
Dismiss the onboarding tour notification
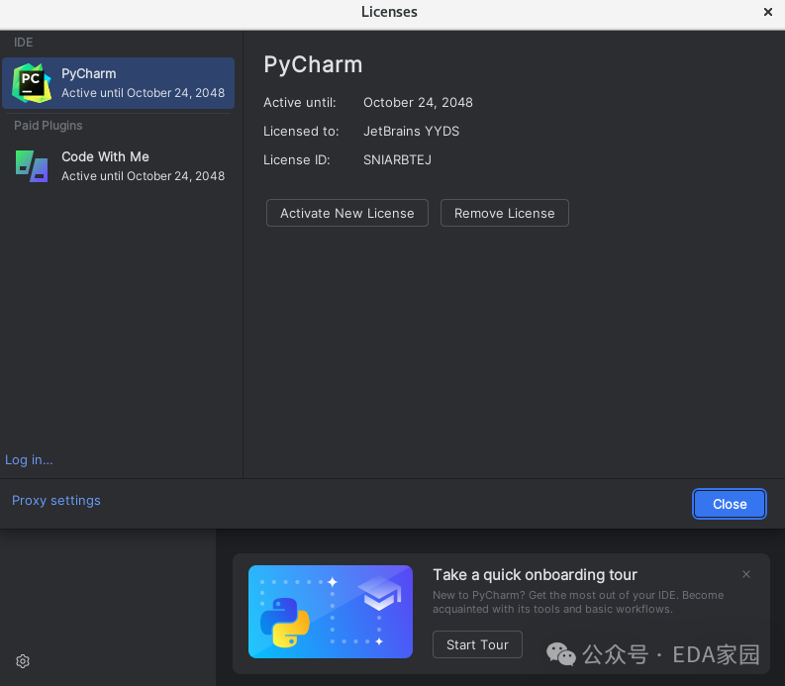(746, 574)
